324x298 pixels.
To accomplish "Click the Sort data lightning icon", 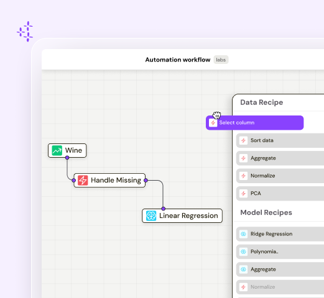I will click(243, 140).
